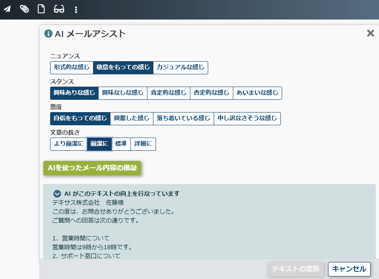Click the glasses preview icon
Image resolution: width=379 pixels, height=279 pixels.
click(59, 9)
